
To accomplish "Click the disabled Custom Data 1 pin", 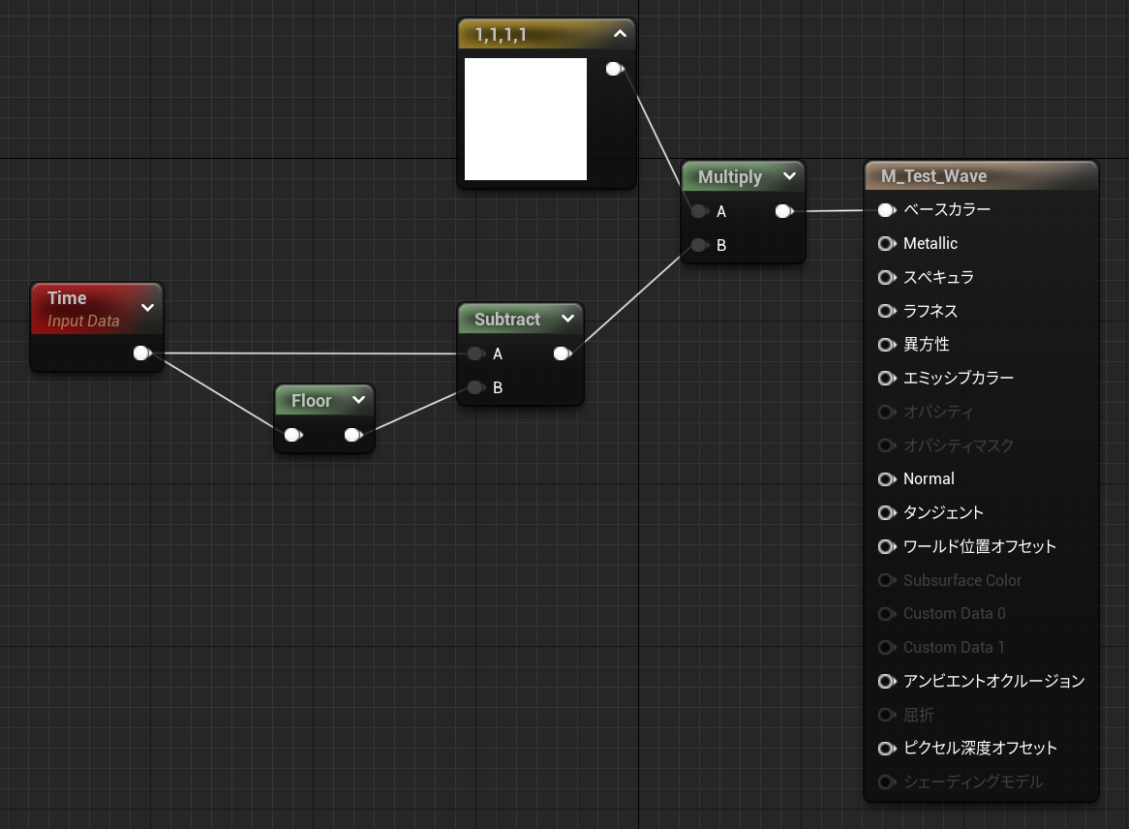I will coord(887,648).
